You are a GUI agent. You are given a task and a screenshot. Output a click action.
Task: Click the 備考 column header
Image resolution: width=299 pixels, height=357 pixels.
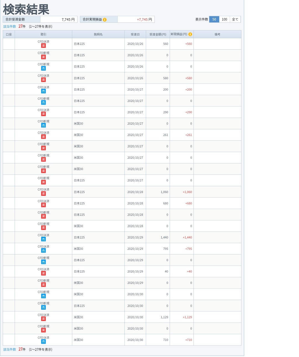(217, 34)
